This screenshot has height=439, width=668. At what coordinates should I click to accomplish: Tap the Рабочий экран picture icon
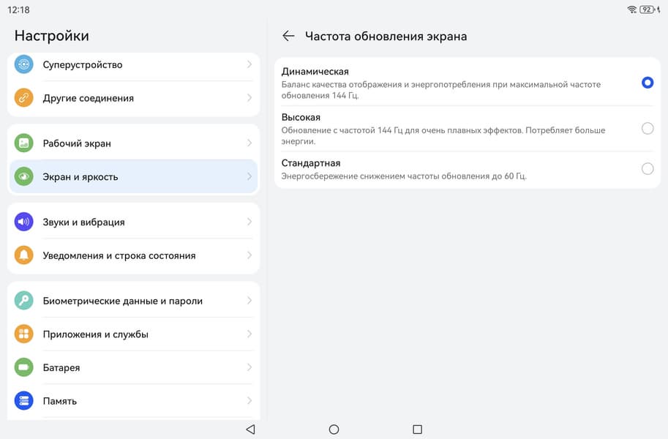(24, 143)
